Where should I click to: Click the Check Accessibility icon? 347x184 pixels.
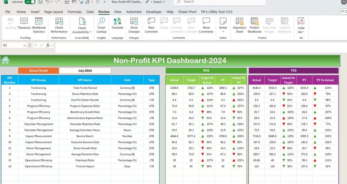click(82, 21)
